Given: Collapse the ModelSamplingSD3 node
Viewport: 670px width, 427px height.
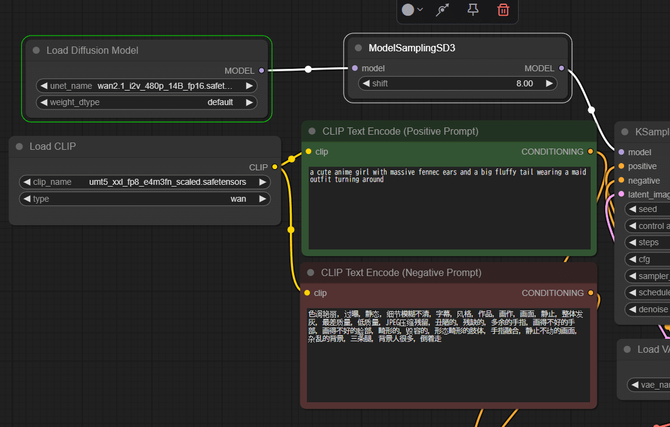Looking at the screenshot, I should (x=358, y=48).
